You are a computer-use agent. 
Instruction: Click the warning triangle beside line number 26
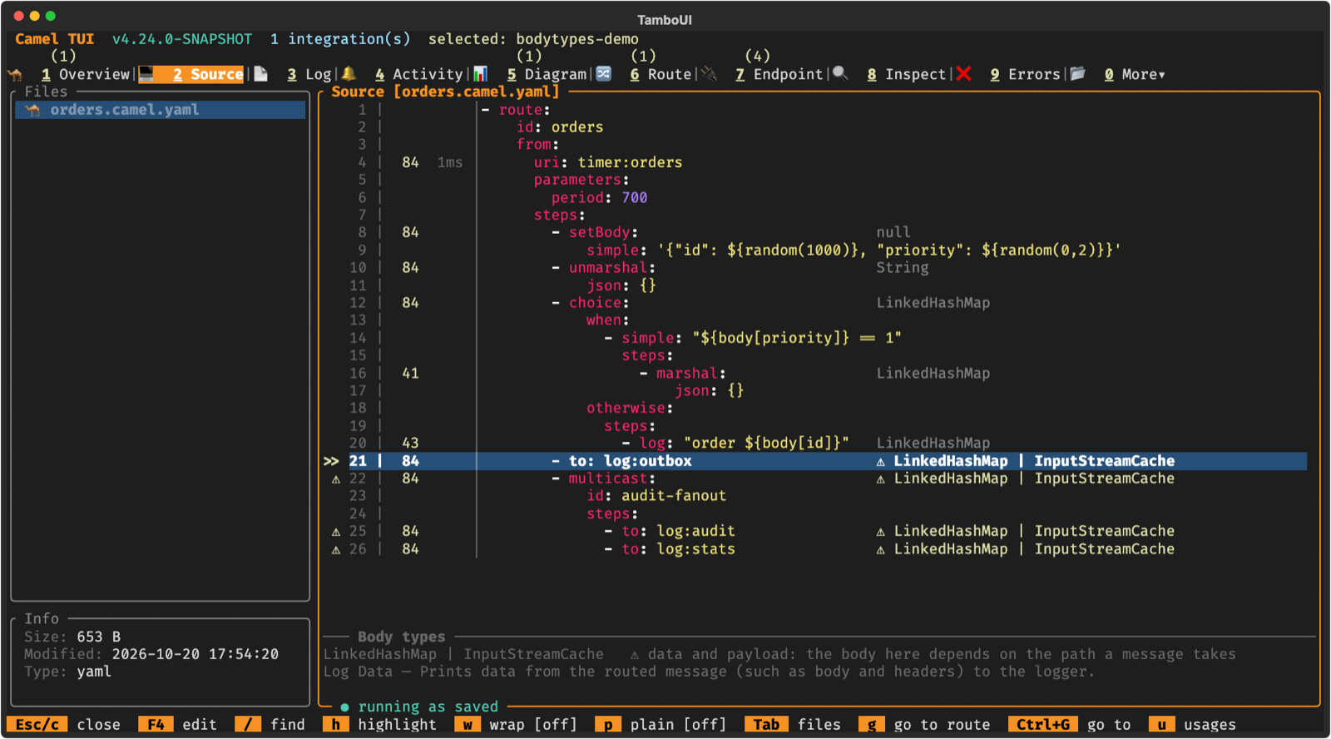coord(336,550)
